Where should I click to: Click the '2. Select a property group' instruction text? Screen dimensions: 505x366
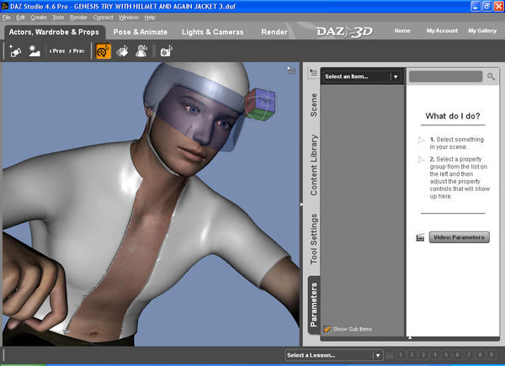(460, 178)
